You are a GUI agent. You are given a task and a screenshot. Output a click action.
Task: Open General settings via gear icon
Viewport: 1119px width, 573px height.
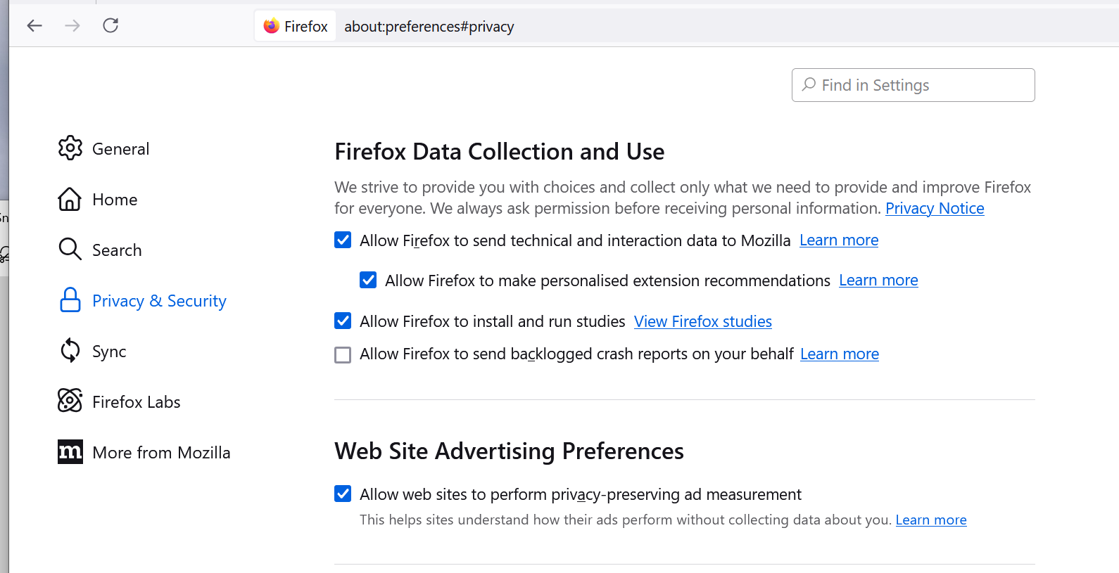[x=70, y=148]
